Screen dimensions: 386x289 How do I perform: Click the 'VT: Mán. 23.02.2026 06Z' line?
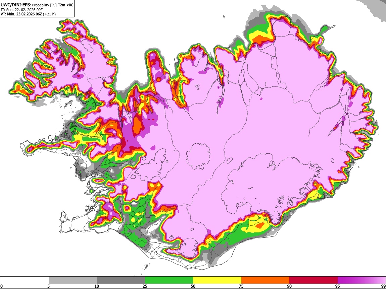(21, 14)
